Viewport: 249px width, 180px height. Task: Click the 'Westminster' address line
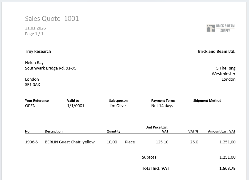(223, 74)
